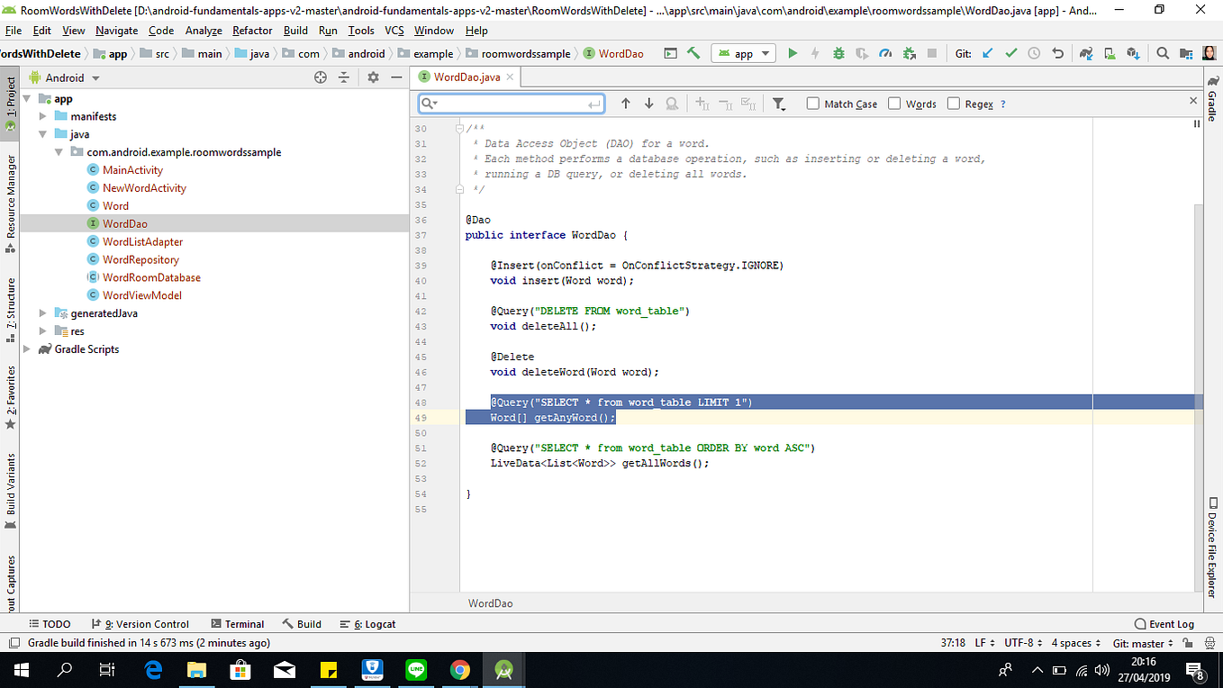
Task: Run the app with green play button
Action: coord(793,53)
